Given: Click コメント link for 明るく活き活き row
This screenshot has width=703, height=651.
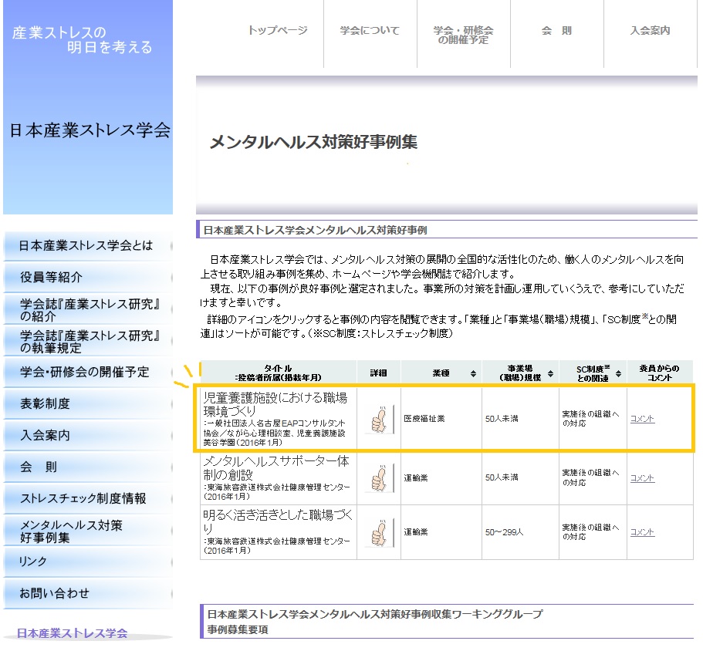Looking at the screenshot, I should 642,532.
